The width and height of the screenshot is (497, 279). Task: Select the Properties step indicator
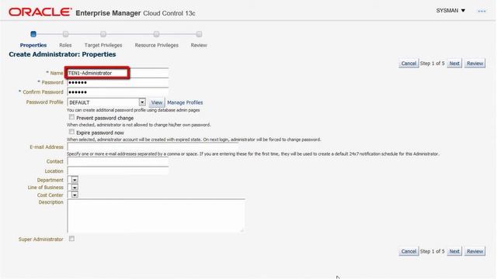(x=33, y=34)
